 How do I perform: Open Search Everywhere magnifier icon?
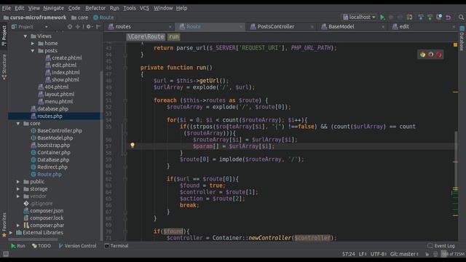click(x=461, y=17)
